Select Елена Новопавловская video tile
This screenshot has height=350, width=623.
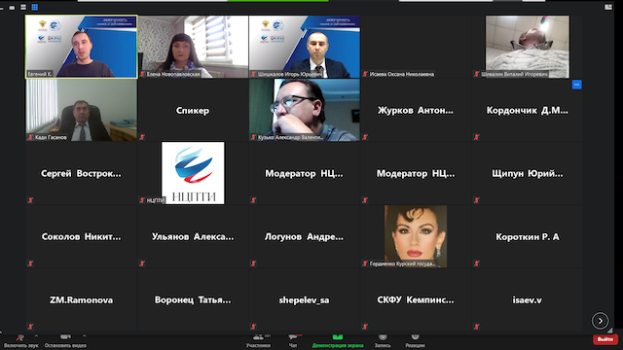(193, 47)
